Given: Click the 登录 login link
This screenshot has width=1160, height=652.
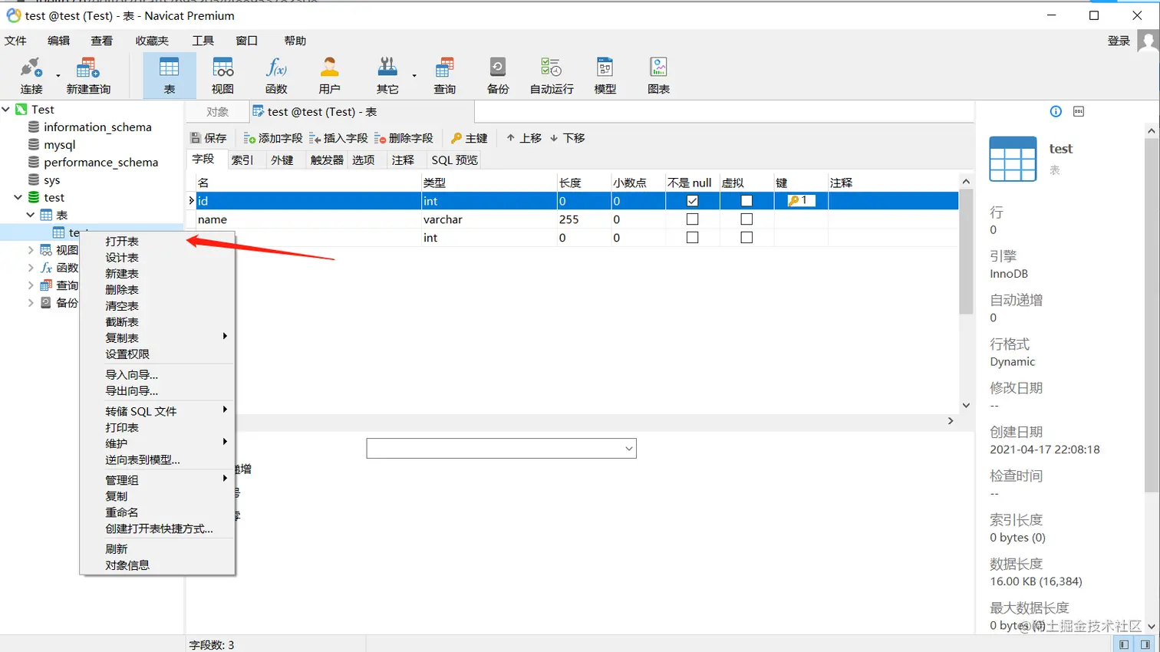Looking at the screenshot, I should pyautogui.click(x=1119, y=41).
